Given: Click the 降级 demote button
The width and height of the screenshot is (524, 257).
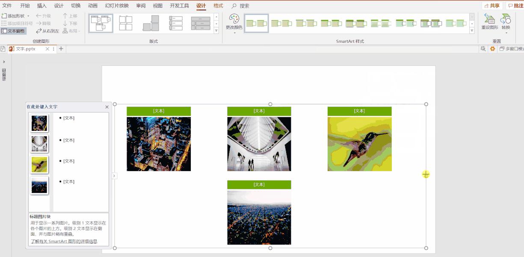Looking at the screenshot, I should tap(43, 24).
